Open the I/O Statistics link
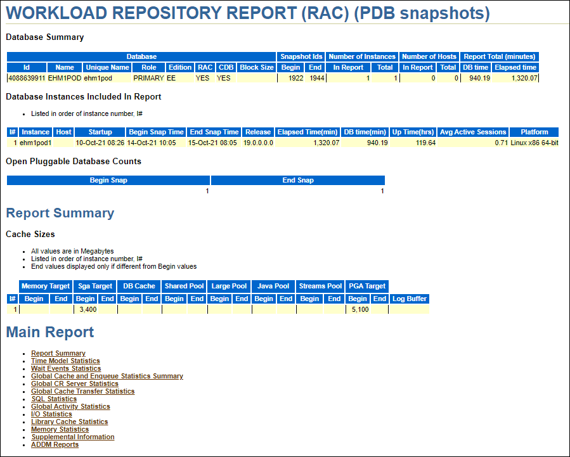This screenshot has height=457, width=570. point(51,414)
